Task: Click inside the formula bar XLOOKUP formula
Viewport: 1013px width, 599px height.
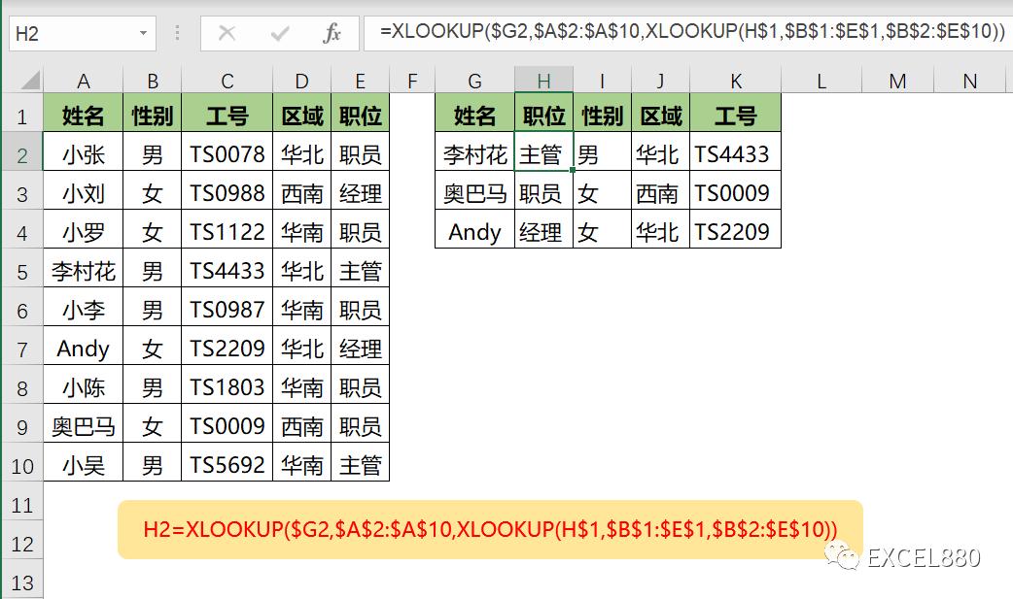Action: click(583, 33)
